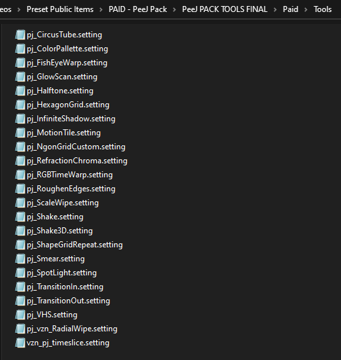Select file name pj_ShapeGridRepeat.setting
The width and height of the screenshot is (341, 360).
75,245
